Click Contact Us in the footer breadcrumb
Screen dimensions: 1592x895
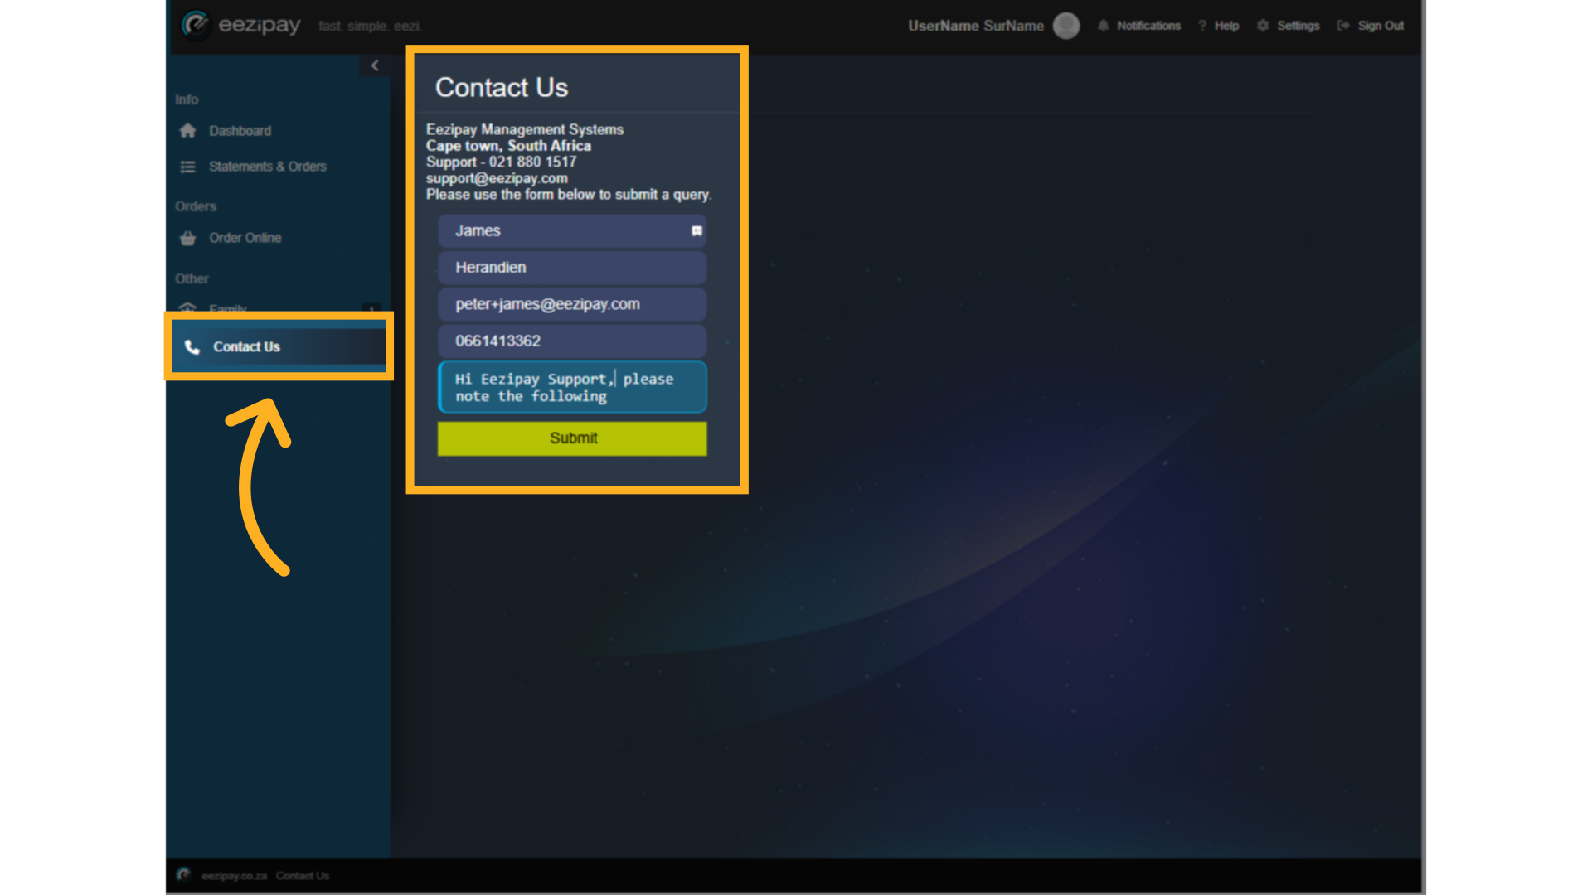[x=303, y=876]
